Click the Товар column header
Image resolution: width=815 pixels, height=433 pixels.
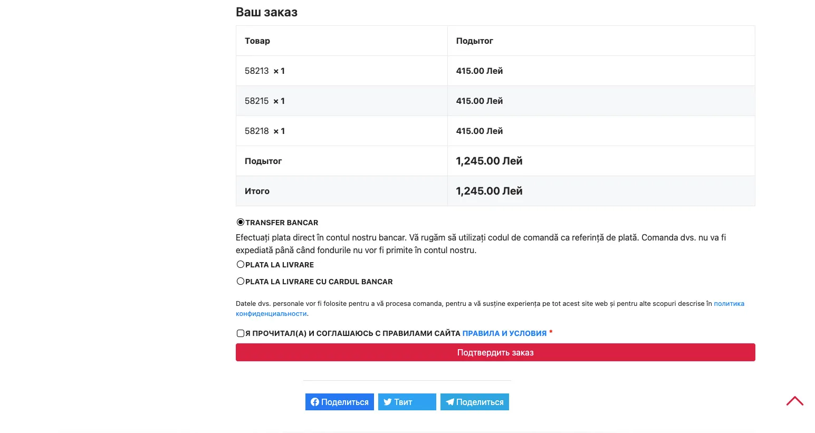pyautogui.click(x=257, y=41)
